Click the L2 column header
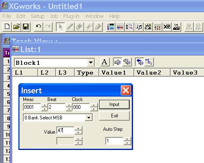The height and width of the screenshot is (163, 204). point(47,73)
